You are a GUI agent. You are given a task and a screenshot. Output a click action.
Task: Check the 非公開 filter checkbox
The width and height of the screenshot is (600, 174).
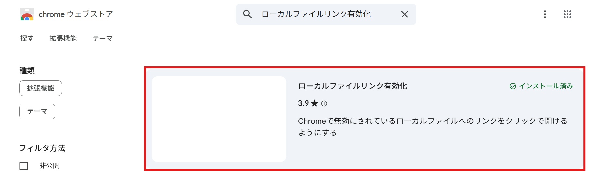tap(24, 166)
